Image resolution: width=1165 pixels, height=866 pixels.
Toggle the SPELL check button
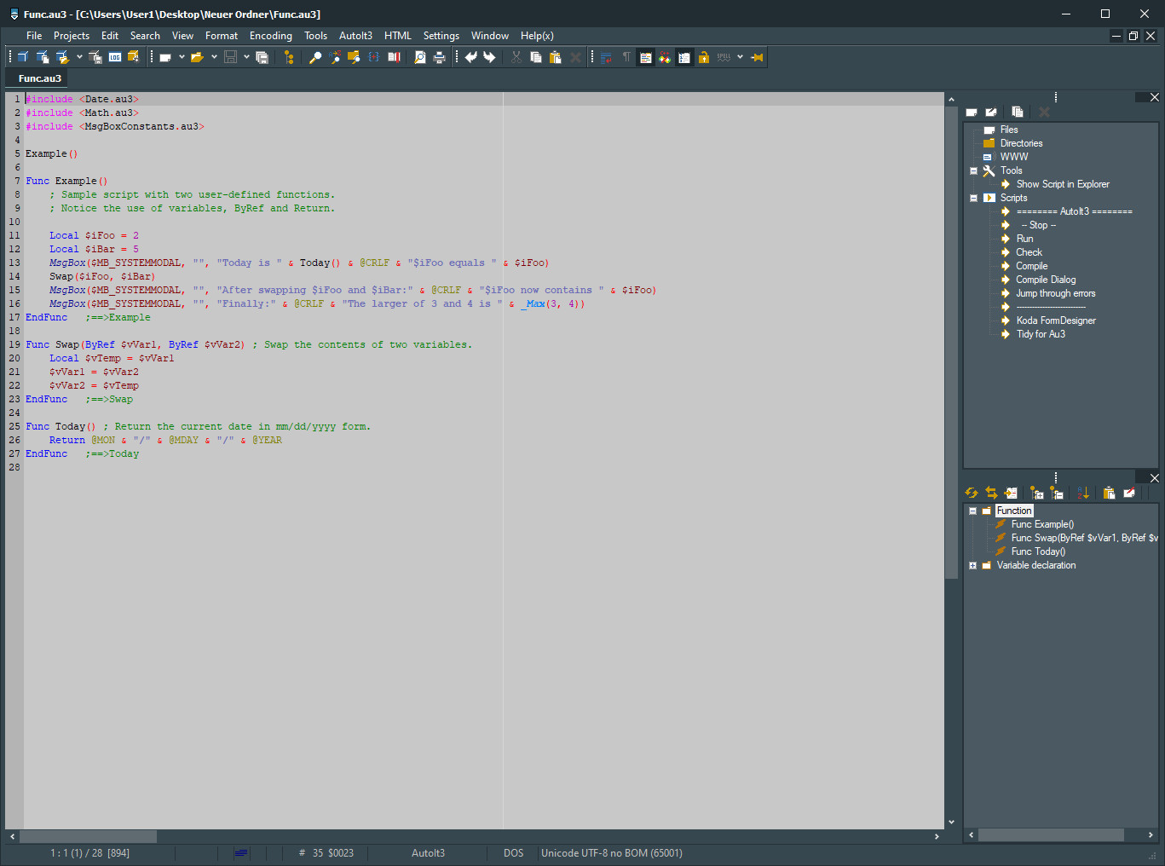pyautogui.click(x=724, y=57)
